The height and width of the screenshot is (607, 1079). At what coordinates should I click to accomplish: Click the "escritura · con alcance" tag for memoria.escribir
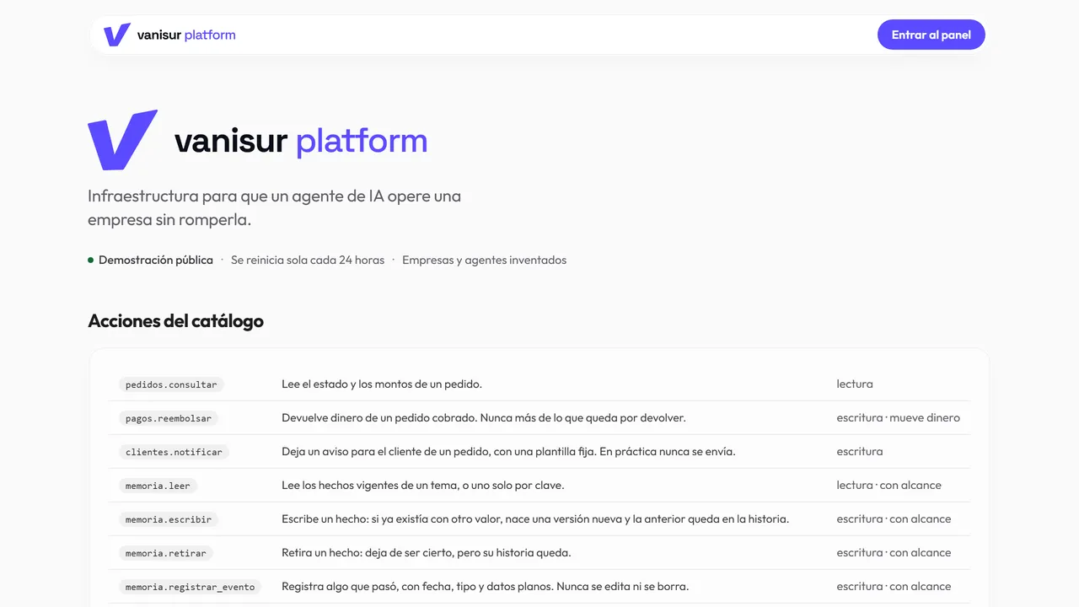coord(894,519)
